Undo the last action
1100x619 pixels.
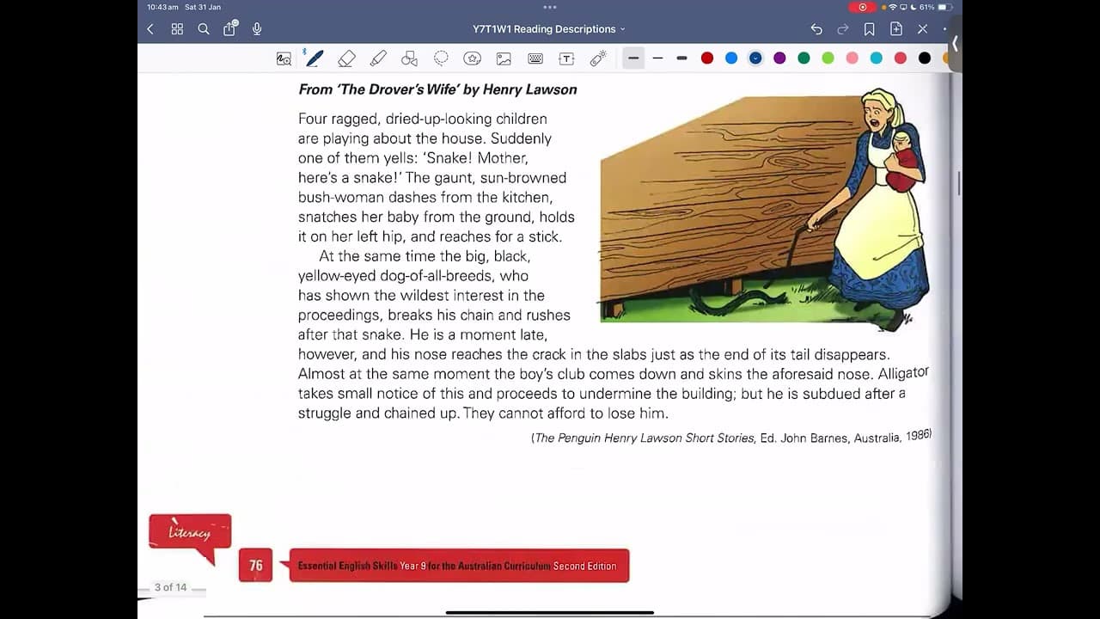click(816, 29)
